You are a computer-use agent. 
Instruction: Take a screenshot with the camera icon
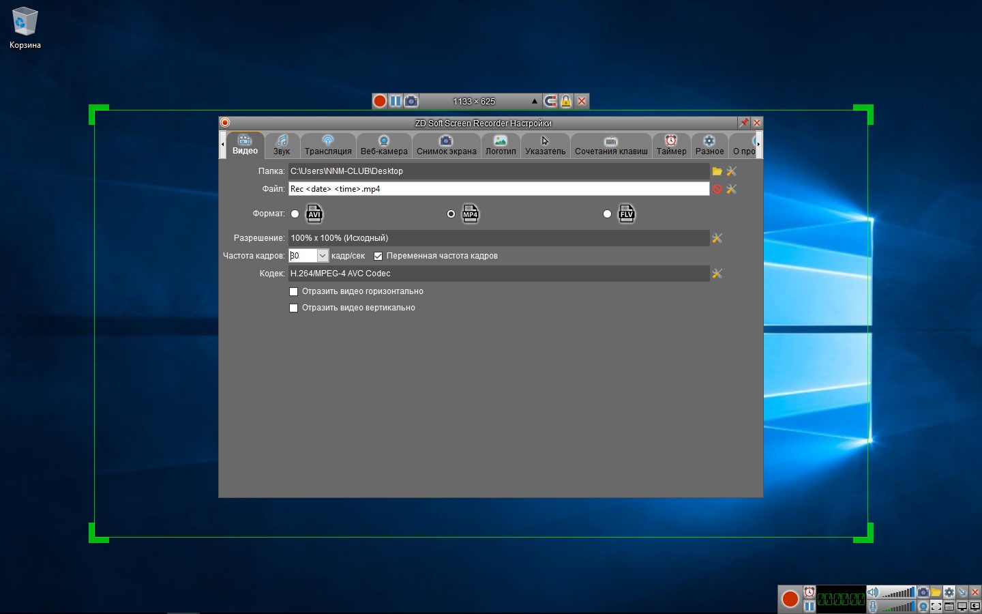[411, 101]
